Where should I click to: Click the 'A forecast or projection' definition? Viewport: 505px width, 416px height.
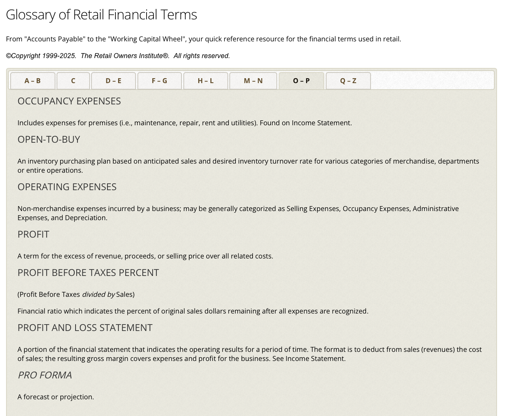[x=56, y=397]
